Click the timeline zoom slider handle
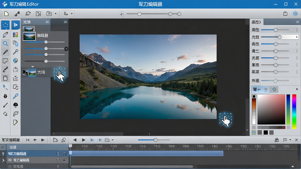 pyautogui.click(x=156, y=140)
